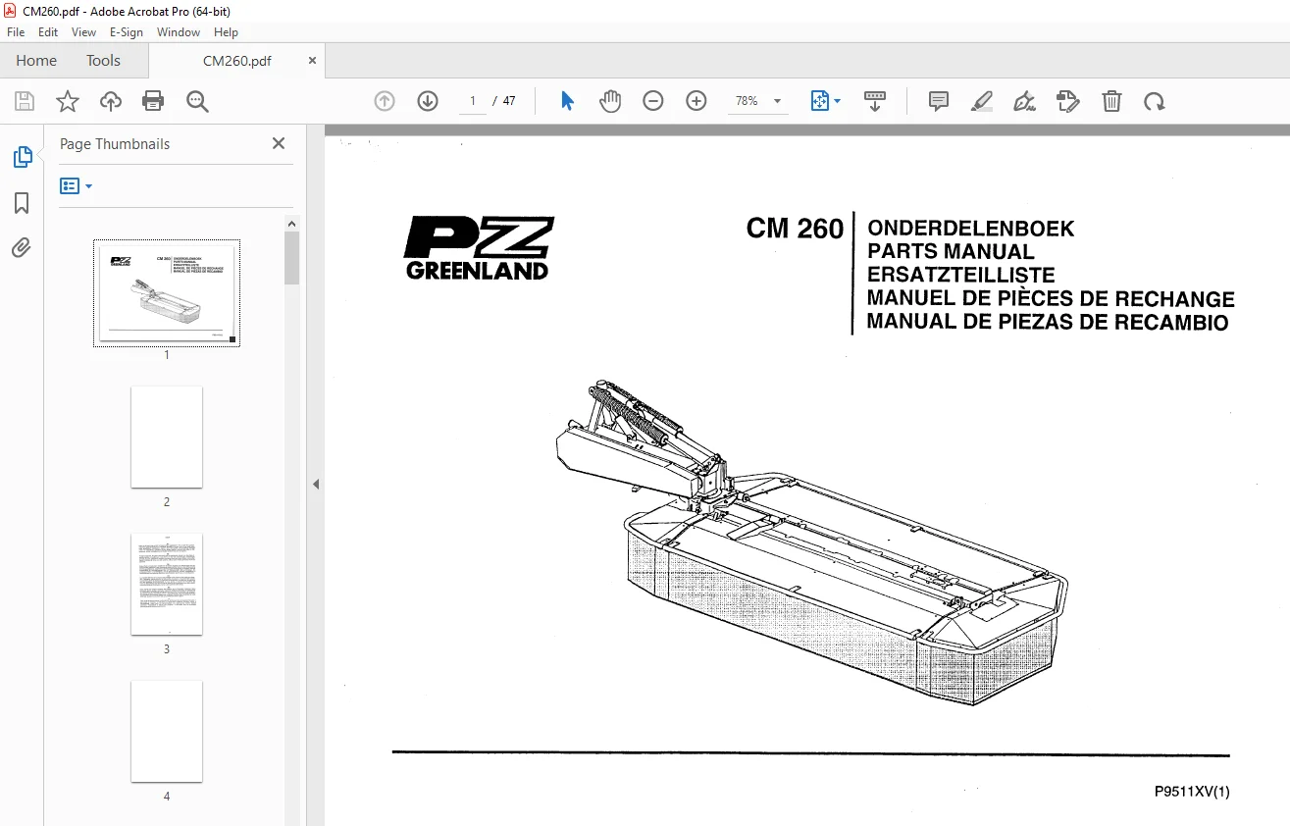Click the 'MANUEL DE PIÈCES DE RECHANGE' line

click(x=1051, y=298)
